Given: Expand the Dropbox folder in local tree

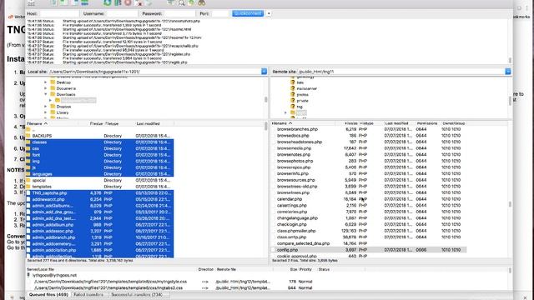Looking at the screenshot, I should 46,107.
